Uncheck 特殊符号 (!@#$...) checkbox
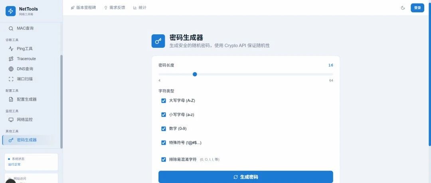The height and width of the screenshot is (183, 431). [x=164, y=143]
